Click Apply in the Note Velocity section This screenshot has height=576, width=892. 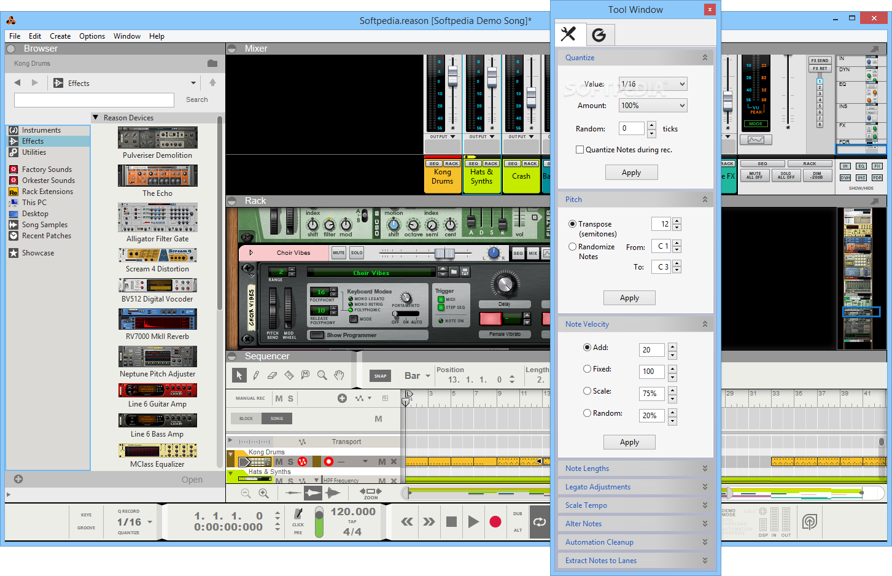point(629,442)
